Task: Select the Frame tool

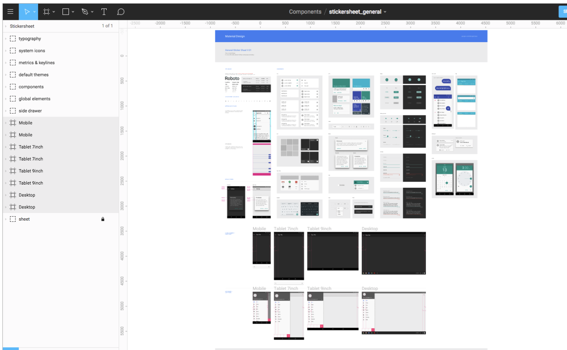Action: (x=46, y=12)
